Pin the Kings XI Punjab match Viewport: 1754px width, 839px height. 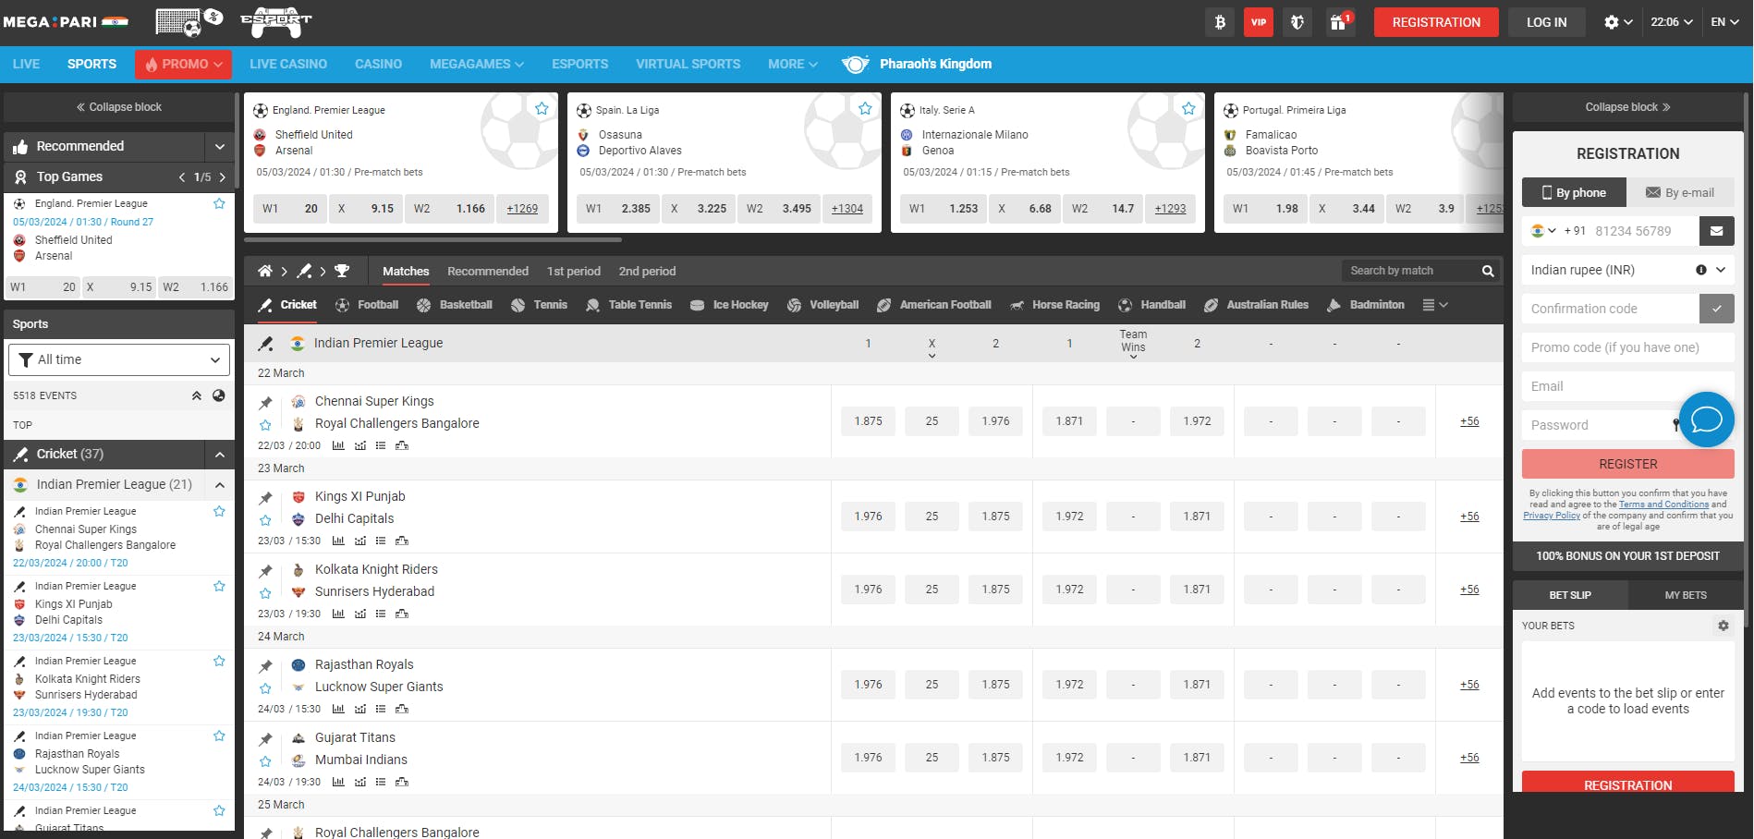265,498
